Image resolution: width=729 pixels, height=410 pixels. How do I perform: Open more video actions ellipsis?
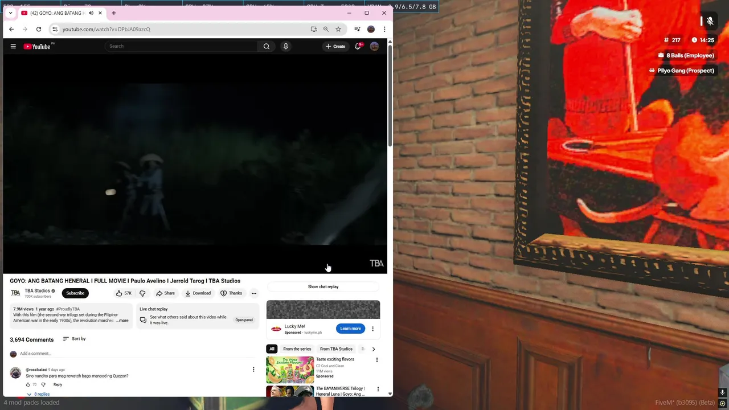pos(254,293)
